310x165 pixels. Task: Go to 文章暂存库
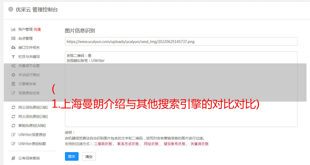27,84
